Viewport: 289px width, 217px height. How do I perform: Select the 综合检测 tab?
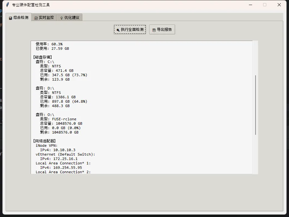[19, 18]
